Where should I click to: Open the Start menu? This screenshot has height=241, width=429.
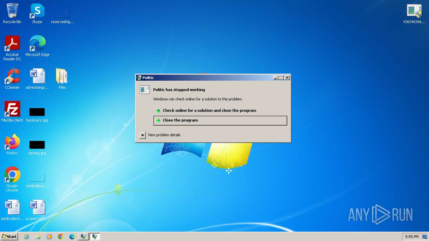pos(9,237)
